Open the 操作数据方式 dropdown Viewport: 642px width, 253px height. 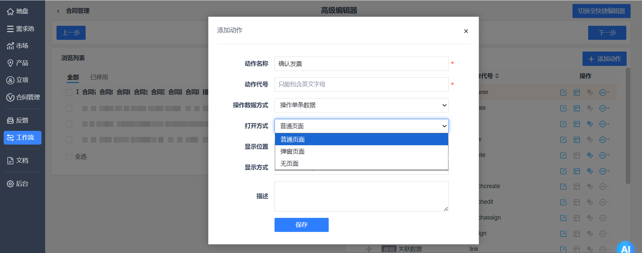pyautogui.click(x=361, y=105)
